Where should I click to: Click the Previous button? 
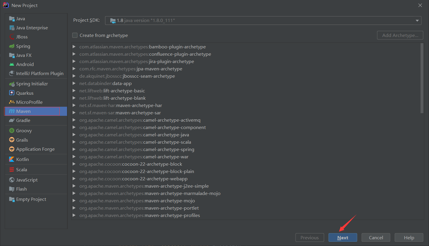[x=310, y=238]
